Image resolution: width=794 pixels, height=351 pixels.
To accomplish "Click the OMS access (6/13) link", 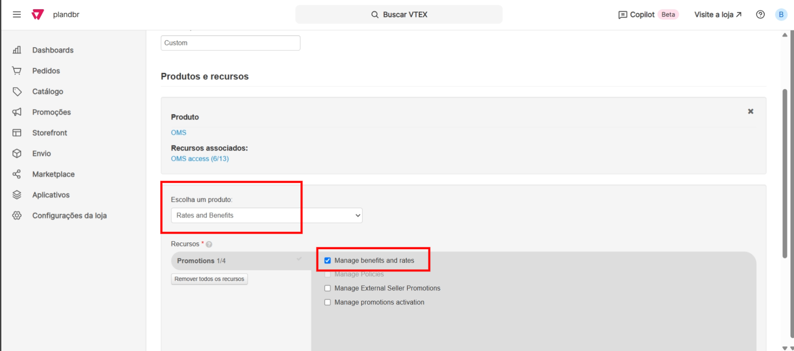I will tap(200, 159).
